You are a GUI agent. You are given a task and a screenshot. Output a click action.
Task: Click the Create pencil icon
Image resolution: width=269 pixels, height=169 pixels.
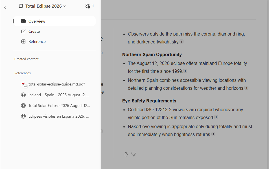tap(23, 31)
